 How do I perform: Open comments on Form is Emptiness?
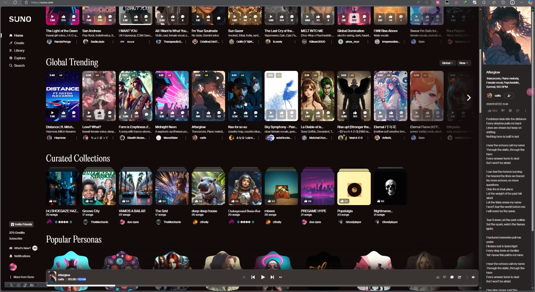click(x=146, y=114)
